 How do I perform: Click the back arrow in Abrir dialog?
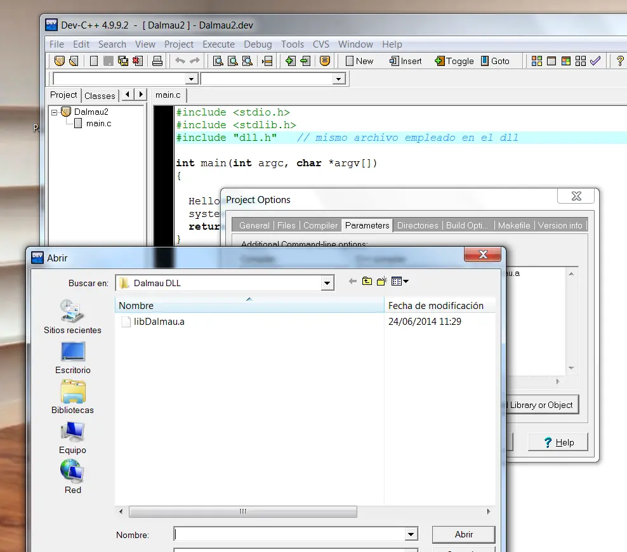(x=353, y=282)
